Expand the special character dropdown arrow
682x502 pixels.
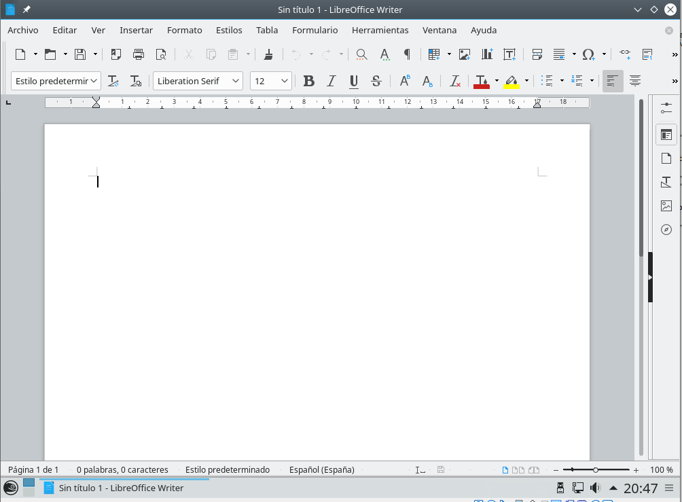604,54
